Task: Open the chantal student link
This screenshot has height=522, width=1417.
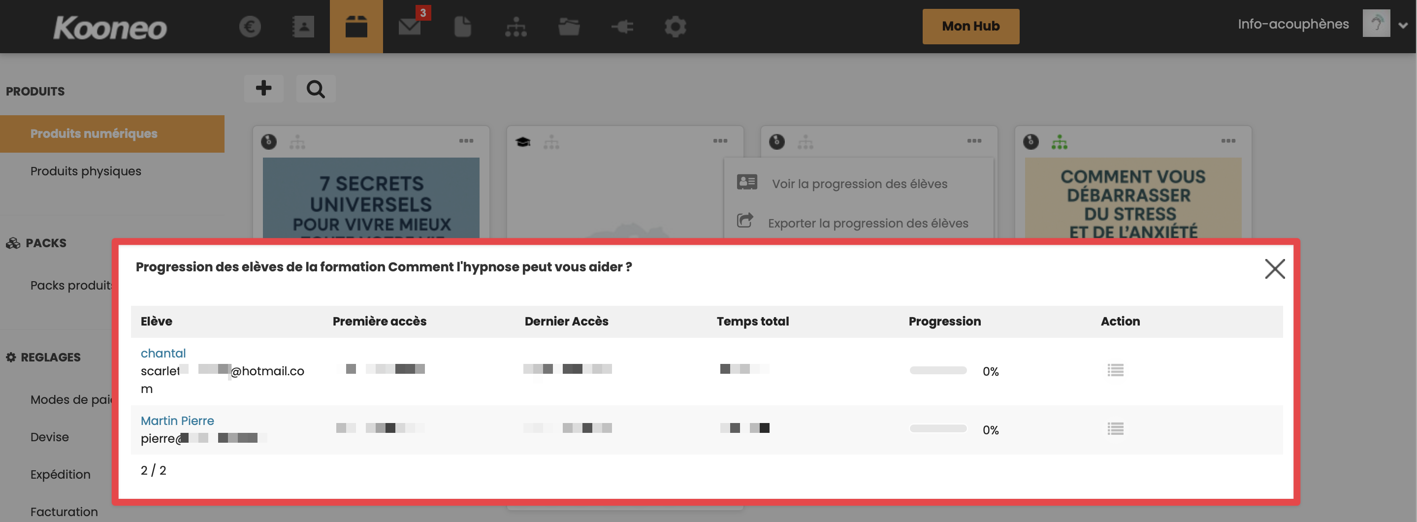Action: [x=163, y=353]
